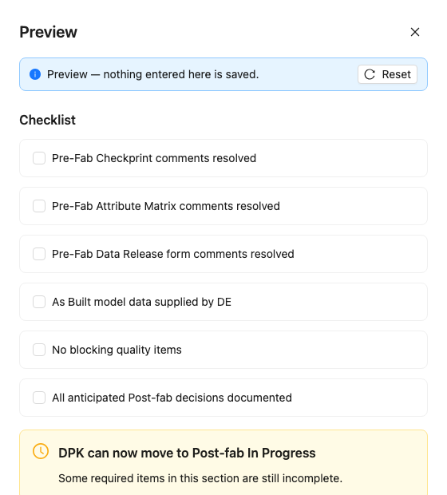Click the DPK can now move heading
447x495 pixels.
click(x=187, y=453)
